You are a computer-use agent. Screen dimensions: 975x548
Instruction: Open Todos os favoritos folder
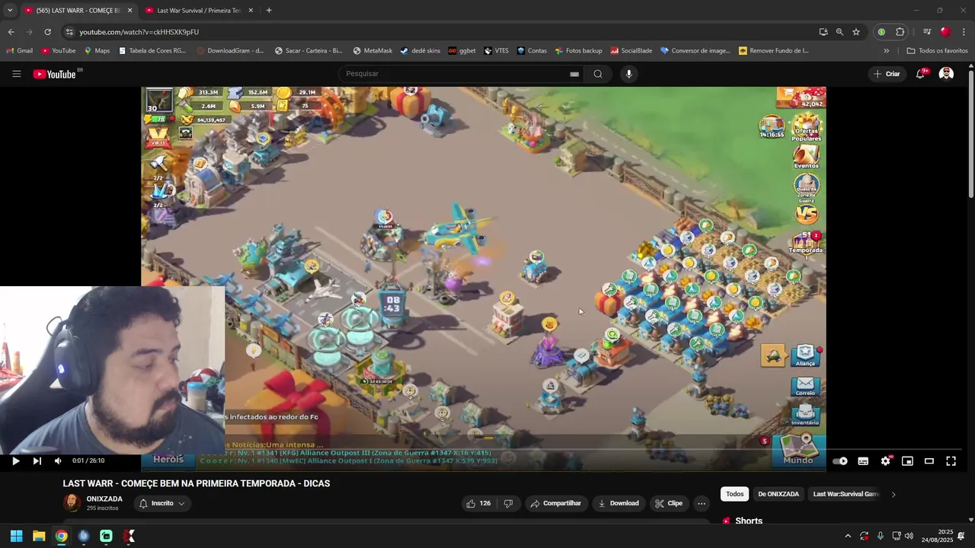[x=937, y=51]
